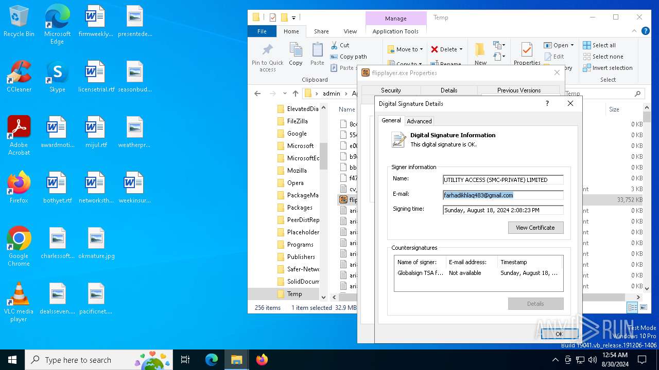Switch to the Share ribbon tab
659x370 pixels.
(x=321, y=31)
